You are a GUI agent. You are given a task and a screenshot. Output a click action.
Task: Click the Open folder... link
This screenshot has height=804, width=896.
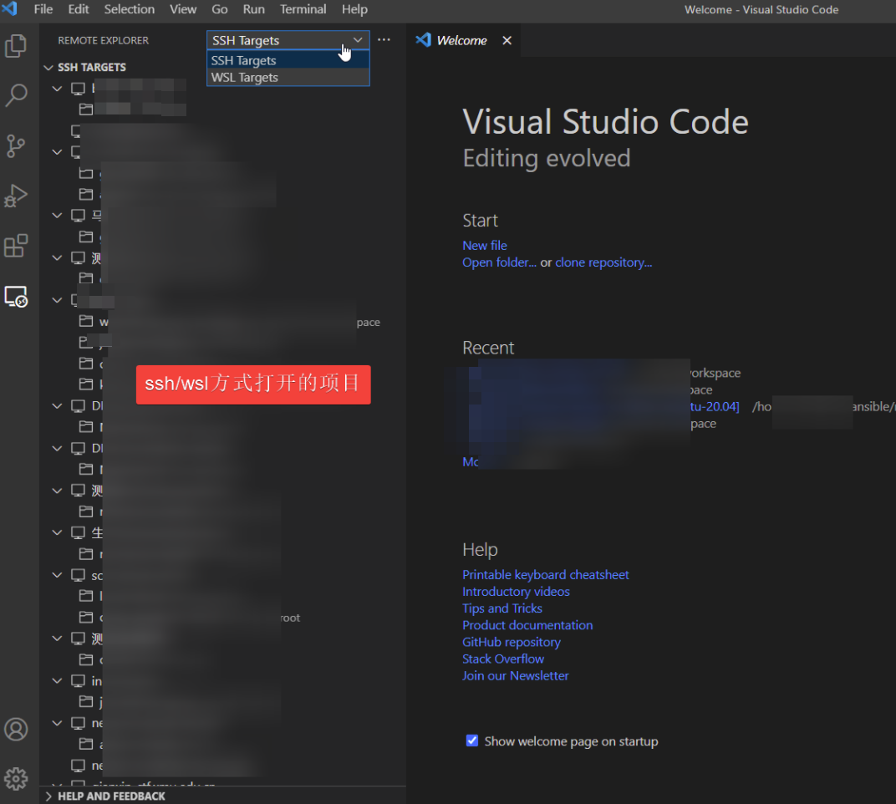pyautogui.click(x=500, y=262)
